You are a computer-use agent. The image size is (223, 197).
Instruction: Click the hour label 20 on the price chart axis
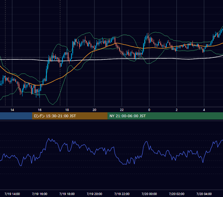coord(94,110)
